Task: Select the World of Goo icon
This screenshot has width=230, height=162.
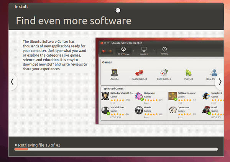Action: [105, 110]
